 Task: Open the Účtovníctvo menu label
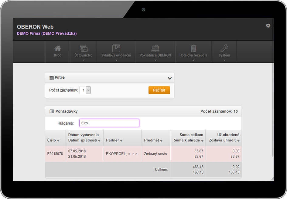pos(84,55)
